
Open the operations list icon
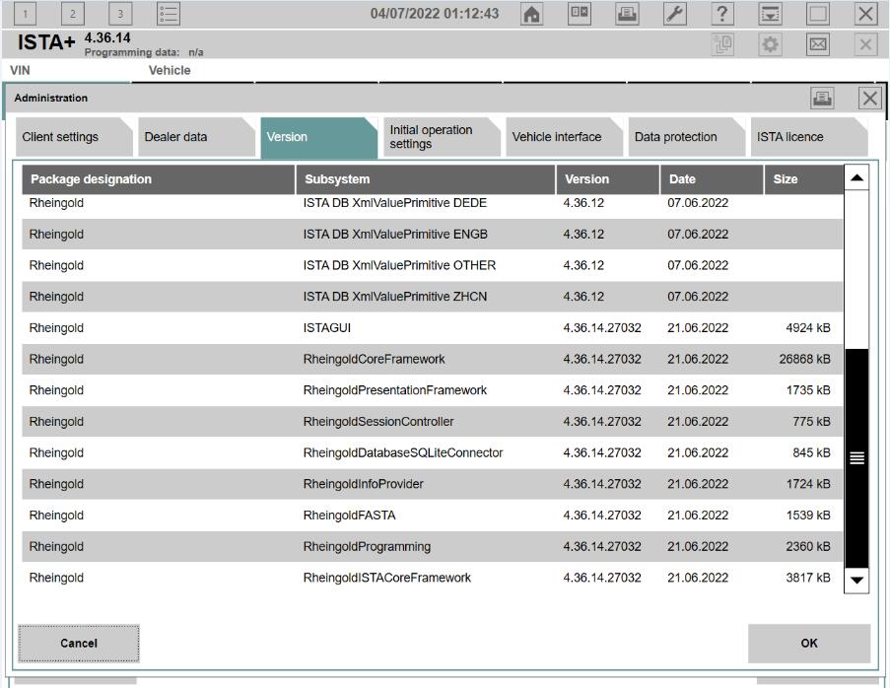point(168,14)
